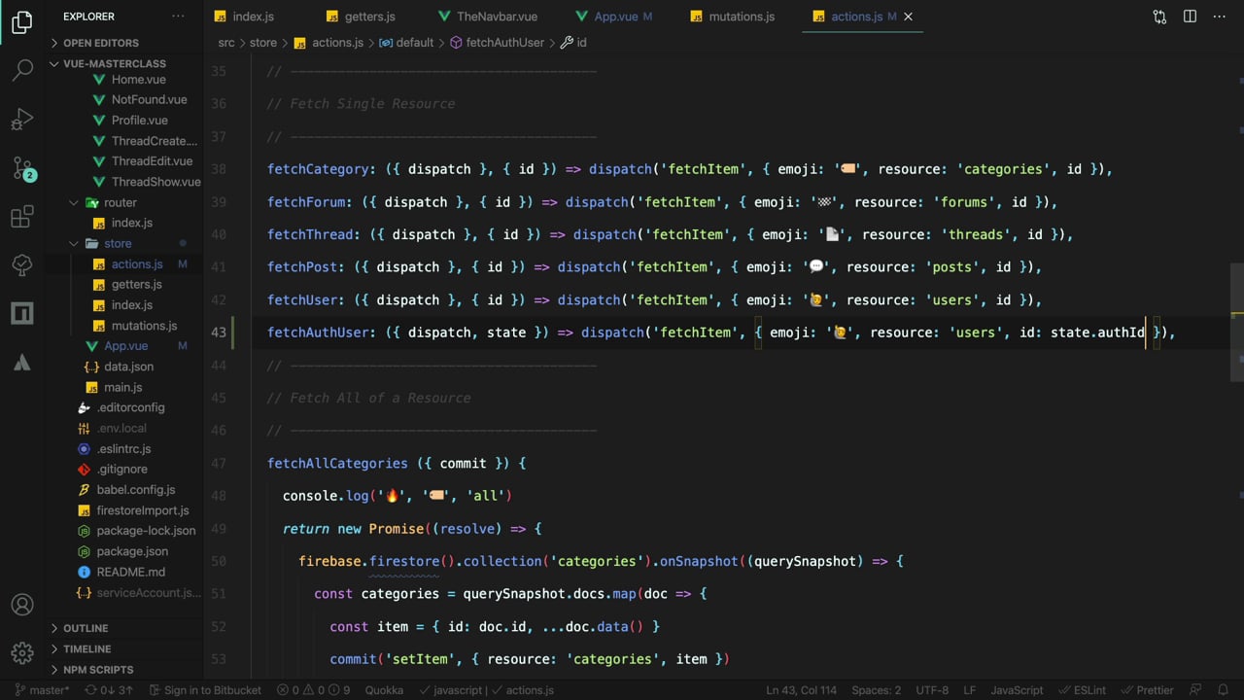Click line number 47 in gutter
Viewport: 1244px width, 700px height.
click(219, 464)
